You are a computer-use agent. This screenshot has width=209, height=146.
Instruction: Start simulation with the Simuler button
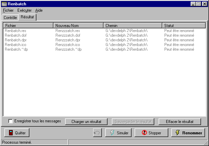click(119, 133)
